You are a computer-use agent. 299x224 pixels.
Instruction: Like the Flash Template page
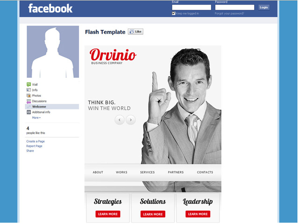click(x=135, y=32)
